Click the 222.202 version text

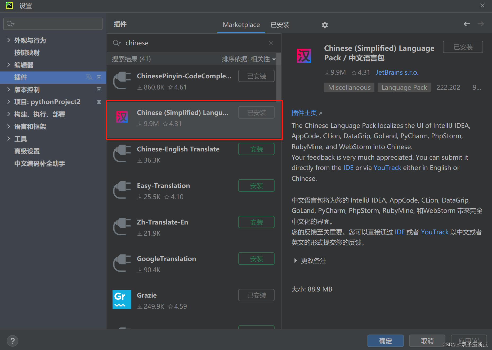(x=448, y=87)
